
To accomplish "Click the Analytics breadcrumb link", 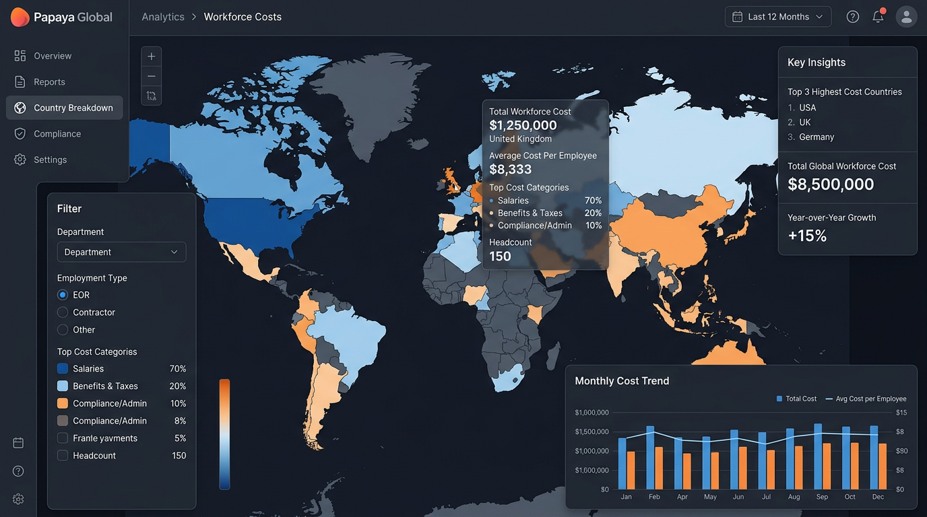I will (x=163, y=17).
